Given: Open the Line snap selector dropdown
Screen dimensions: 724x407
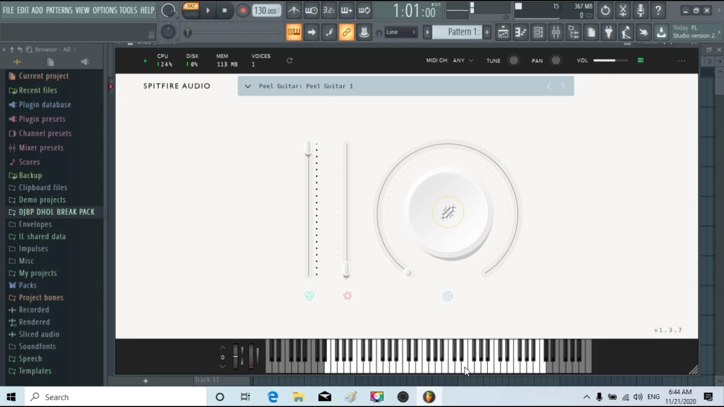Looking at the screenshot, I should point(400,32).
